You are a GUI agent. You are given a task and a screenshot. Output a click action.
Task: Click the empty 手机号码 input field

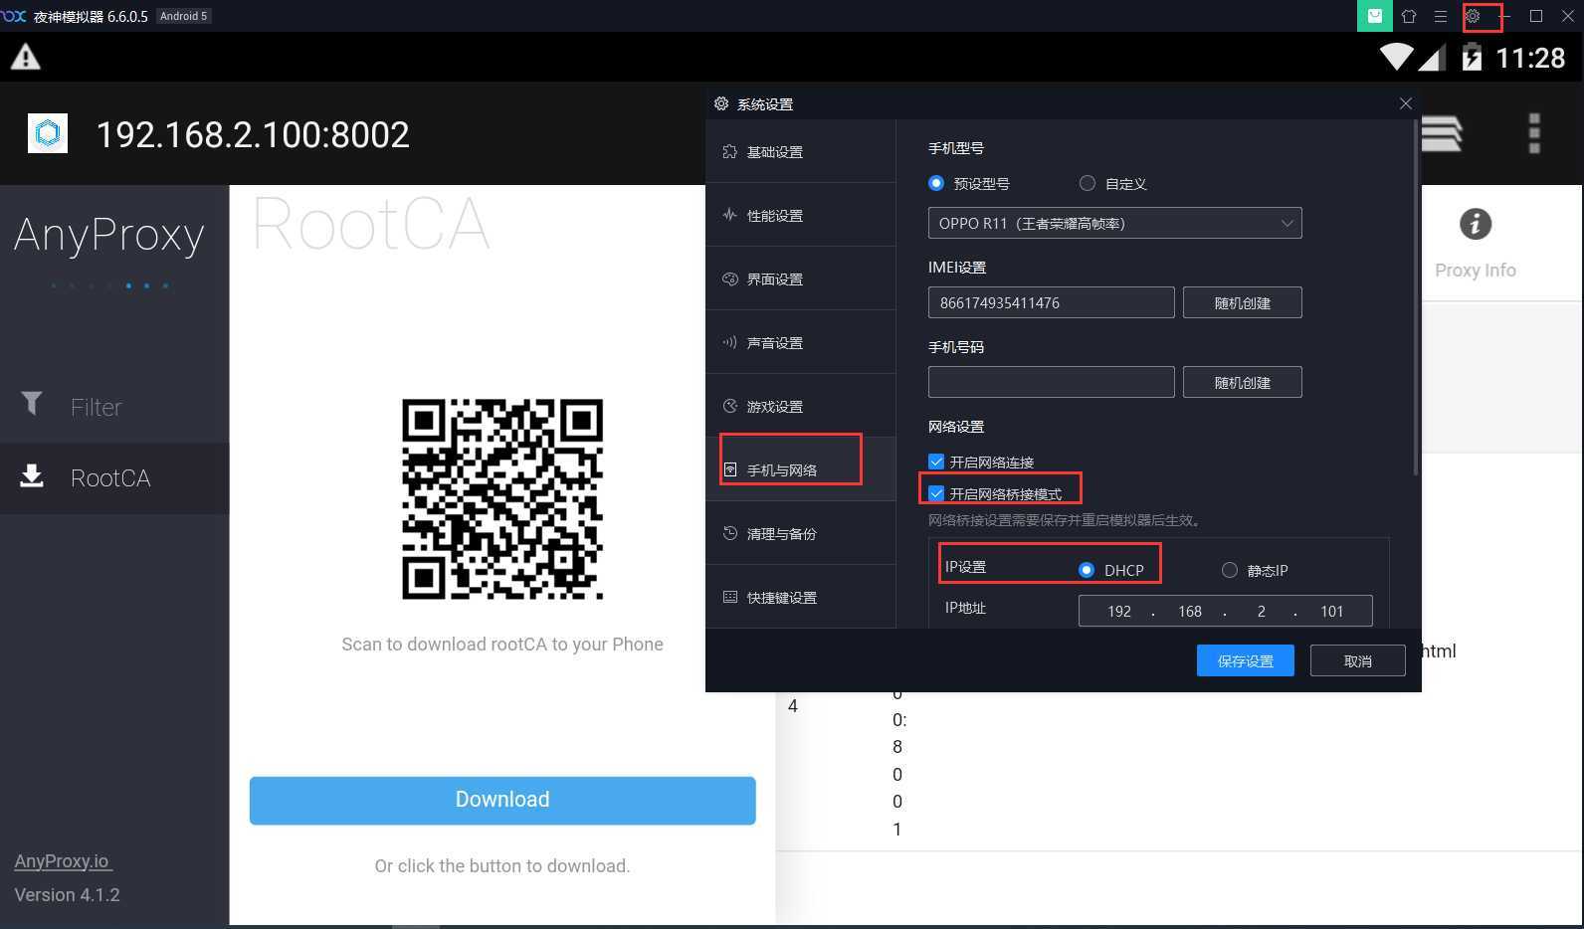pos(1051,382)
